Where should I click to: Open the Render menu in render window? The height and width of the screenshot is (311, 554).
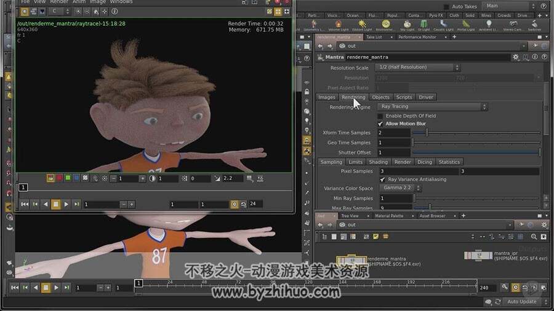58,2
